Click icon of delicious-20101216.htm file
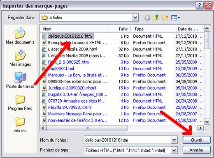The height and width of the screenshot is (158, 214). 44,36
